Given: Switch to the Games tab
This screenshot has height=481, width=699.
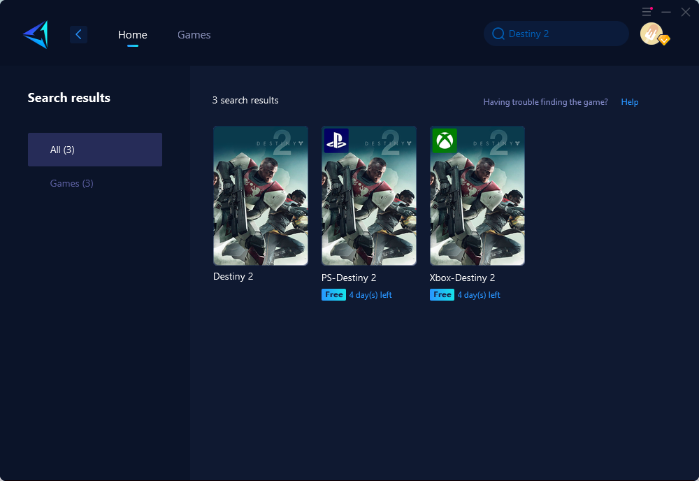Looking at the screenshot, I should (194, 35).
